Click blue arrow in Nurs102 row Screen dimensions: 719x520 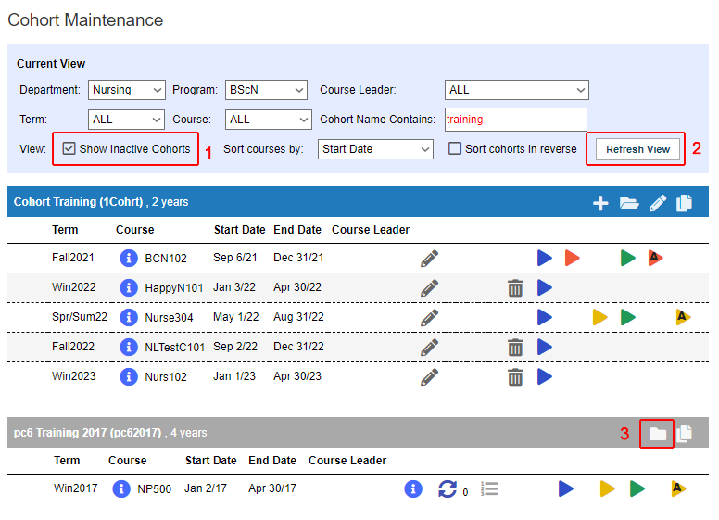[x=544, y=376]
